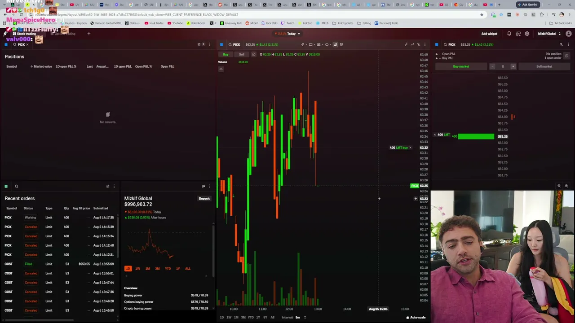Sort positions by Market value
The height and width of the screenshot is (323, 575).
tap(41, 66)
